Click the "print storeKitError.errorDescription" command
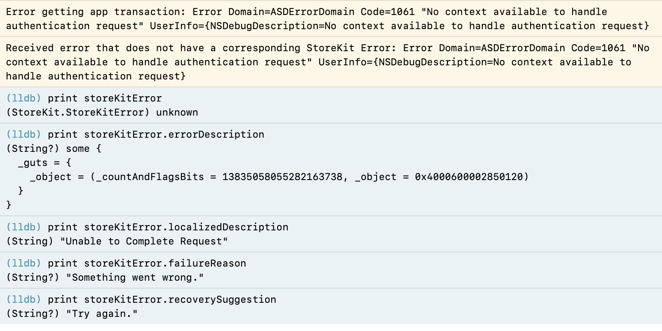 pos(156,134)
